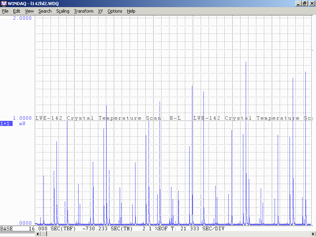Screen dimensions: 316x237
Task: Open the XY menu
Action: point(100,11)
